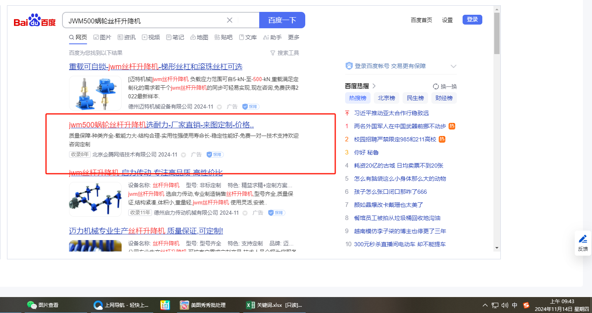The image size is (592, 313).
Task: Click the 保障 badge on 德州迈特机械 result
Action: click(251, 107)
